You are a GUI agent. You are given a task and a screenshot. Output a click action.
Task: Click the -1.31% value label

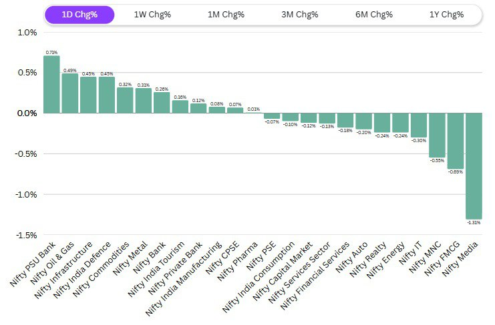(x=474, y=222)
